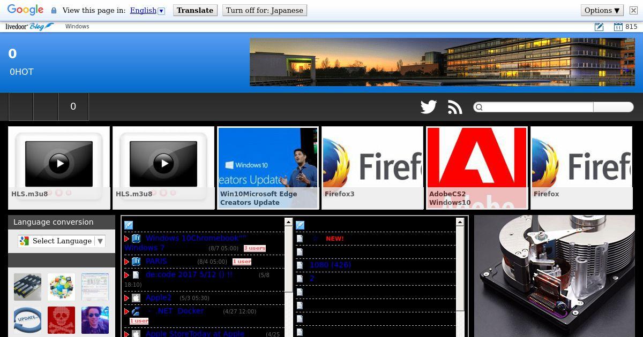This screenshot has height=337, width=643.
Task: Click the 3 users bookmark badge
Action: point(255,248)
